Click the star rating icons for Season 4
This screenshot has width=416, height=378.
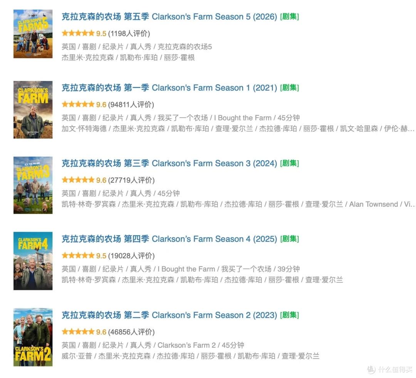(78, 256)
